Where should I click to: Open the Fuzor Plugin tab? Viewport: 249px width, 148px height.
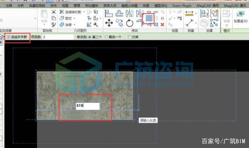click(x=182, y=5)
